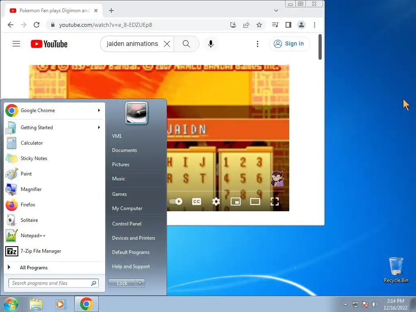Share this page from the address bar
Viewport: 416px width, 312px height.
[246, 25]
